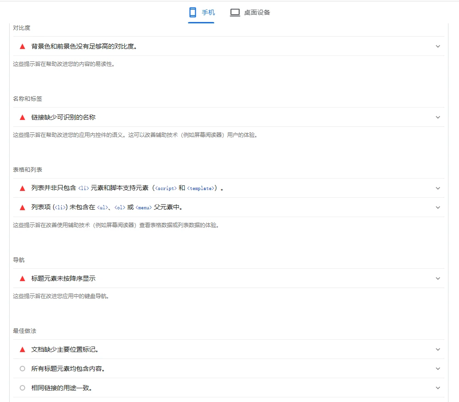
Task: Click red warning triangle beside 背景色和前景色 audit
Action: click(22, 46)
